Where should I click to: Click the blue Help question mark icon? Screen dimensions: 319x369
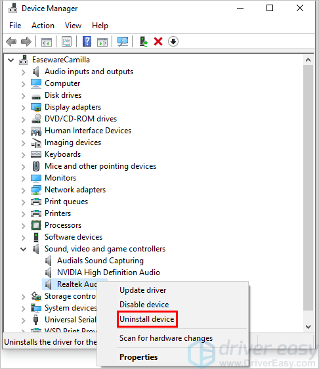click(87, 41)
